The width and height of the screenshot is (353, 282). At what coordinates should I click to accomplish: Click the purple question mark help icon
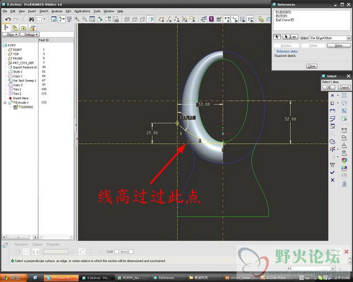(x=211, y=19)
